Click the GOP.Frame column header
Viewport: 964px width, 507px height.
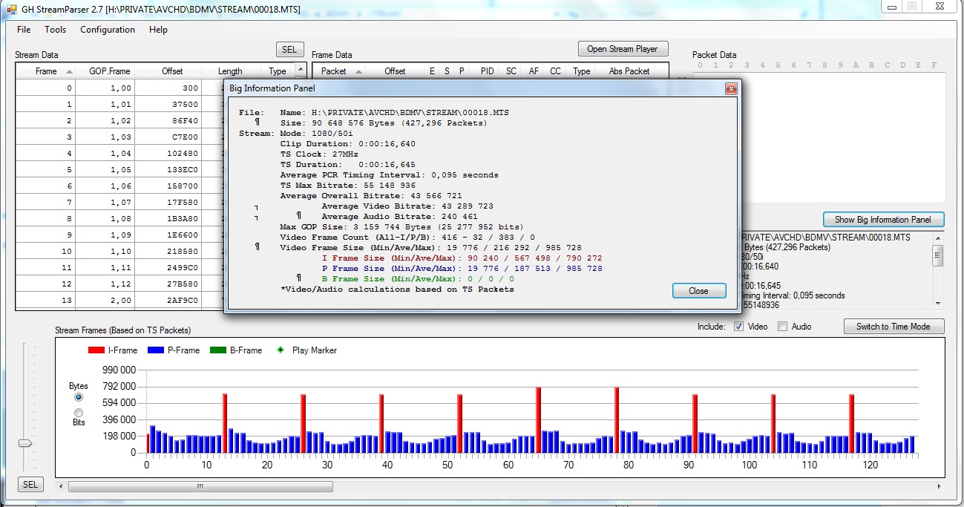pyautogui.click(x=109, y=71)
